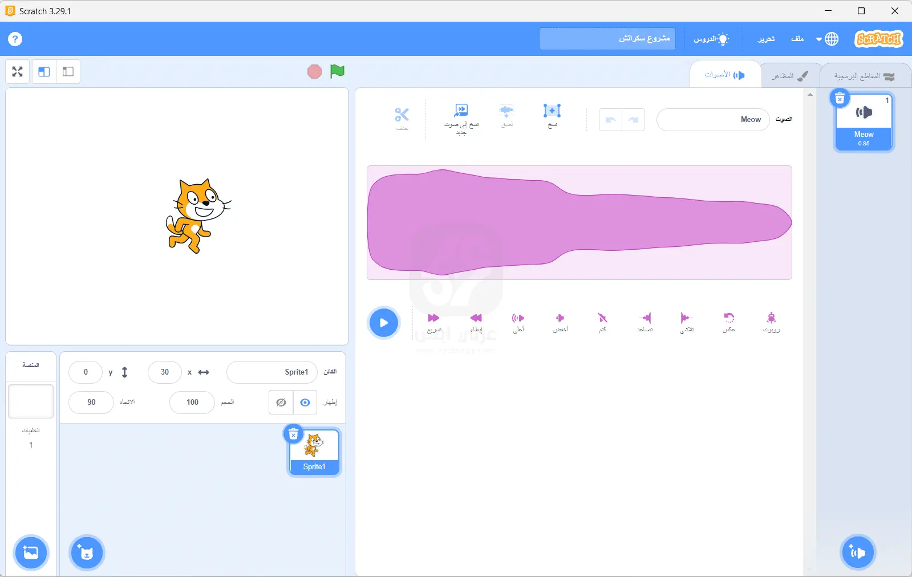Click inside the Meow waveform area
912x577 pixels.
[579, 222]
